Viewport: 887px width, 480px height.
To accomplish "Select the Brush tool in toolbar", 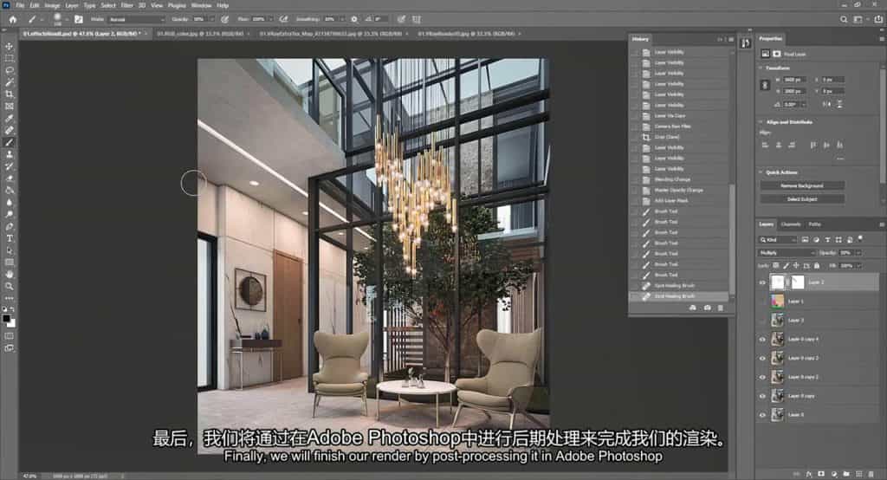I will (x=9, y=142).
